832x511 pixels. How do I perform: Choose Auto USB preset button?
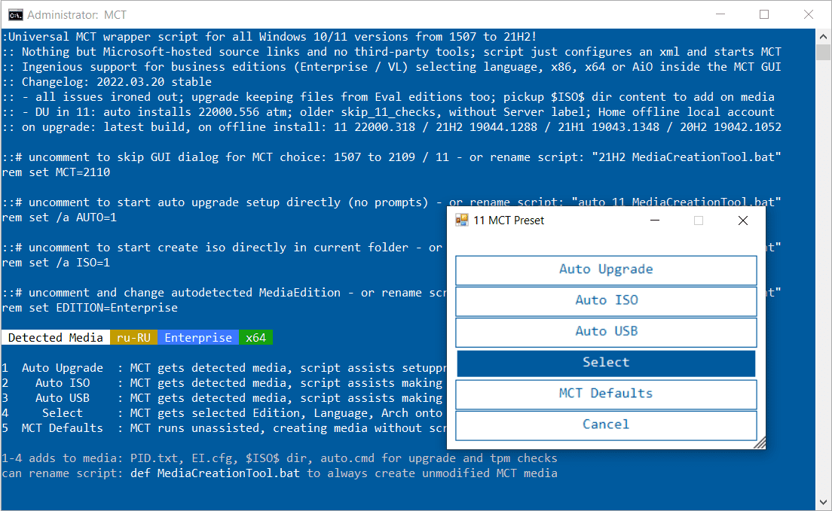pyautogui.click(x=606, y=332)
